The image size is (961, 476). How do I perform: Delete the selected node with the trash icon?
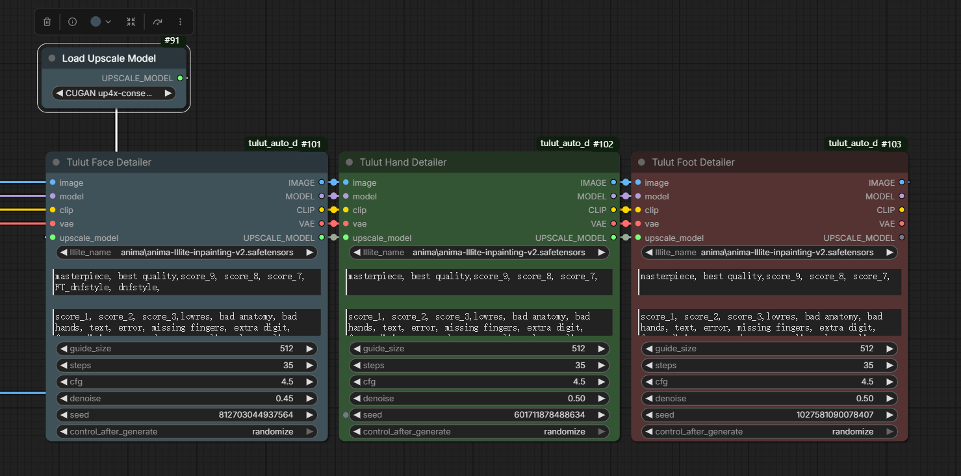point(47,21)
